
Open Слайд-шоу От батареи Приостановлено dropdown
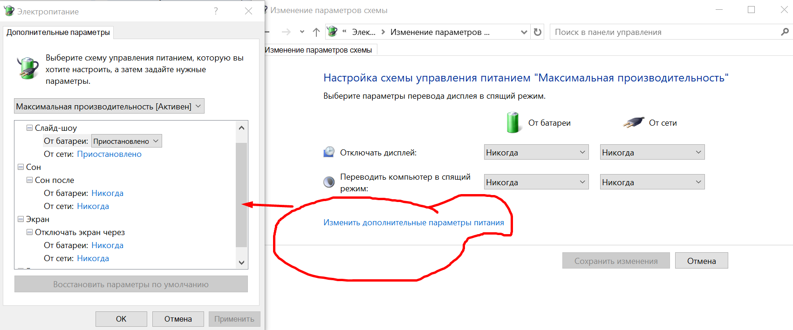pyautogui.click(x=127, y=141)
